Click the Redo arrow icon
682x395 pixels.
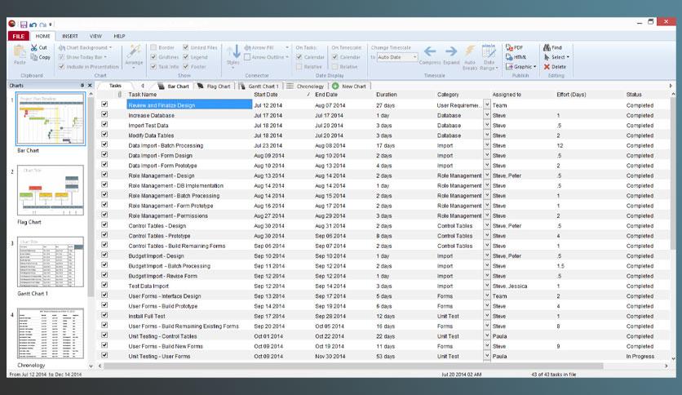(x=42, y=24)
